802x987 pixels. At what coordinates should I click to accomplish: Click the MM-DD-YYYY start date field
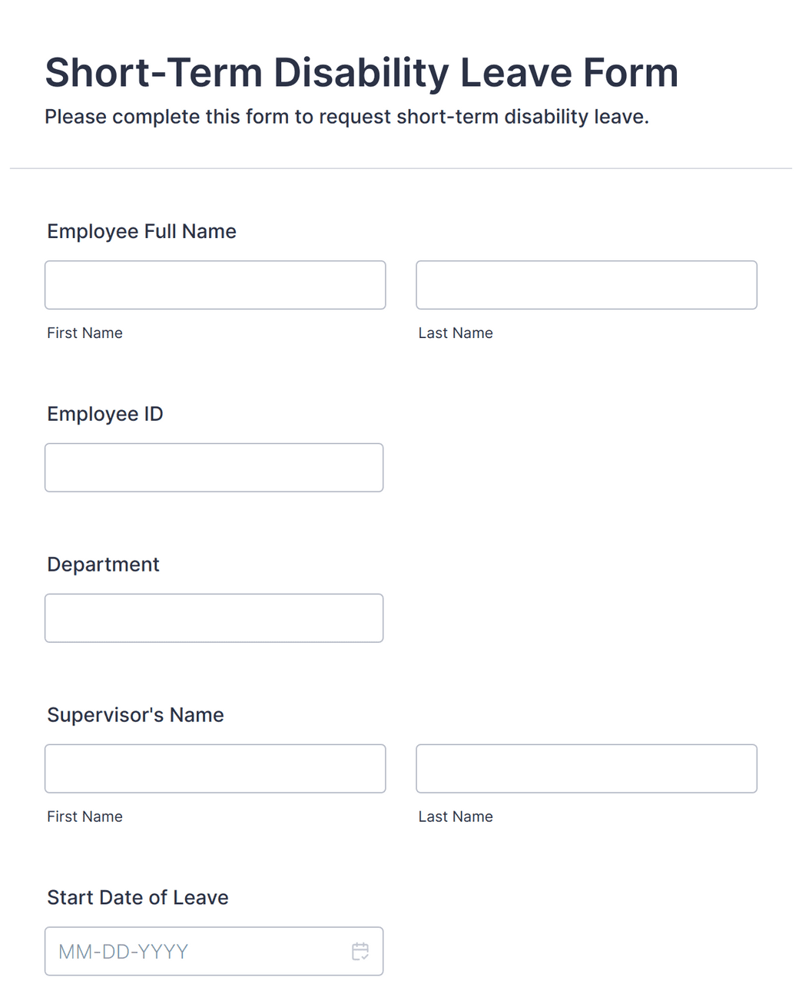coord(214,951)
